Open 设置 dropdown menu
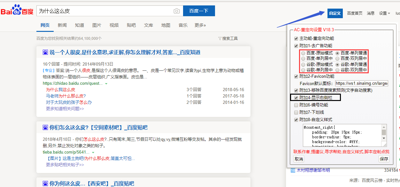400x187 pixels. point(384,13)
